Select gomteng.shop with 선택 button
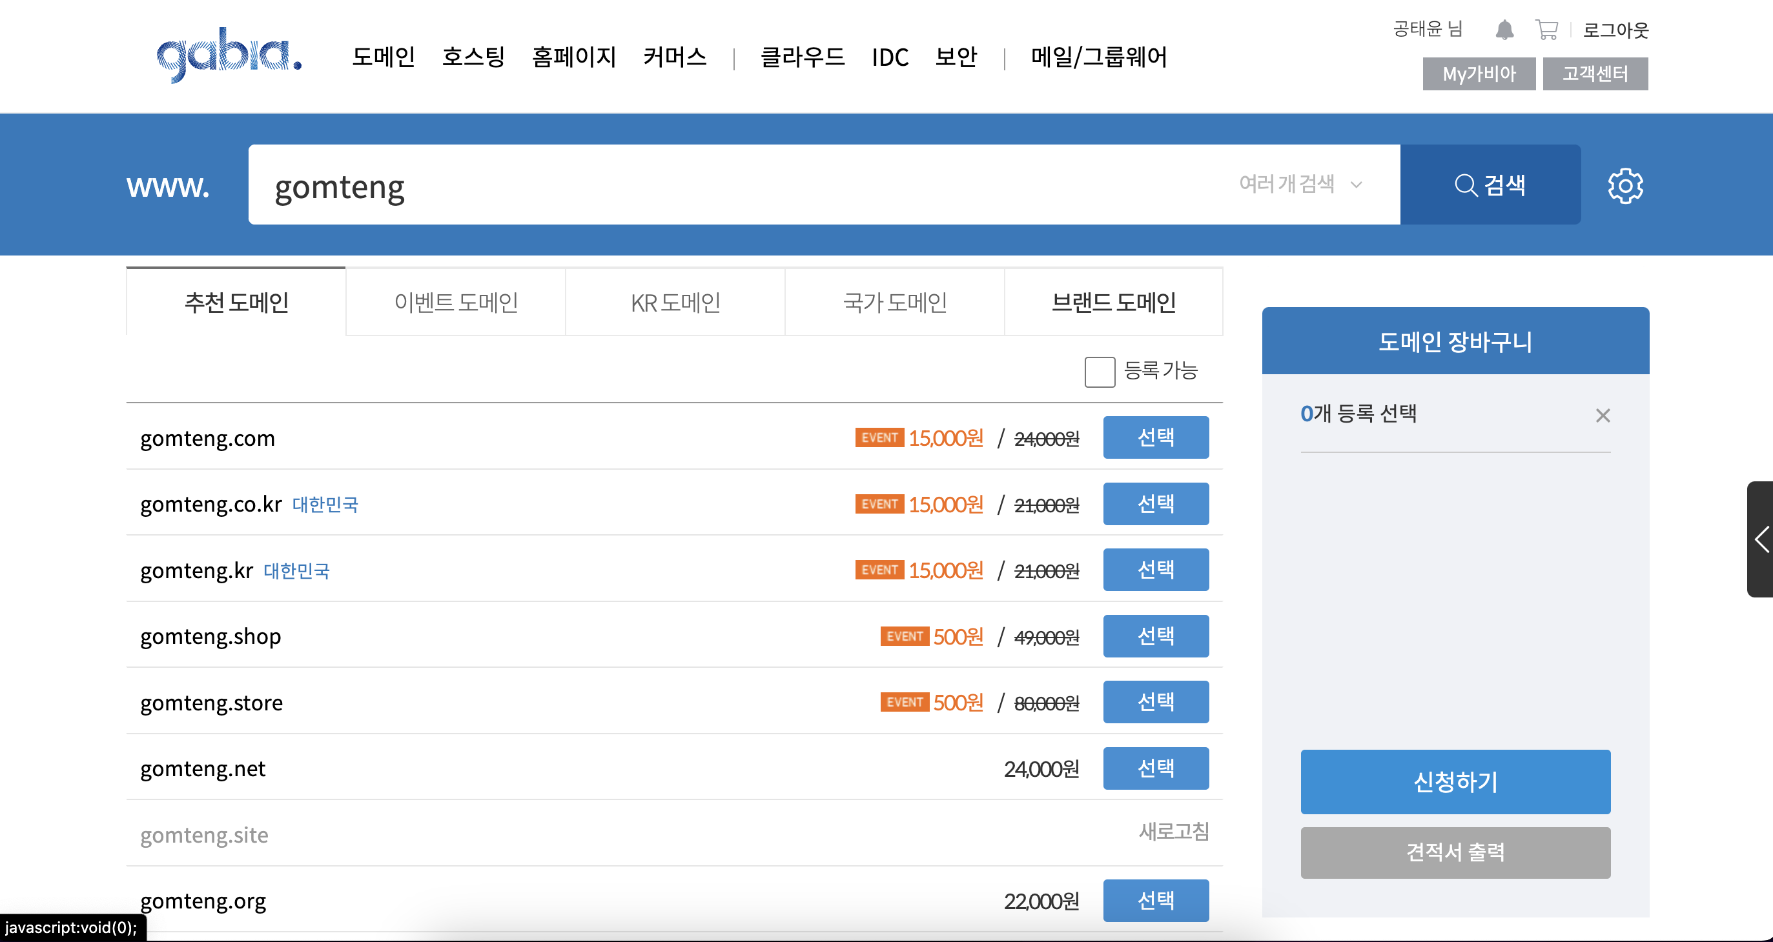 1156,636
